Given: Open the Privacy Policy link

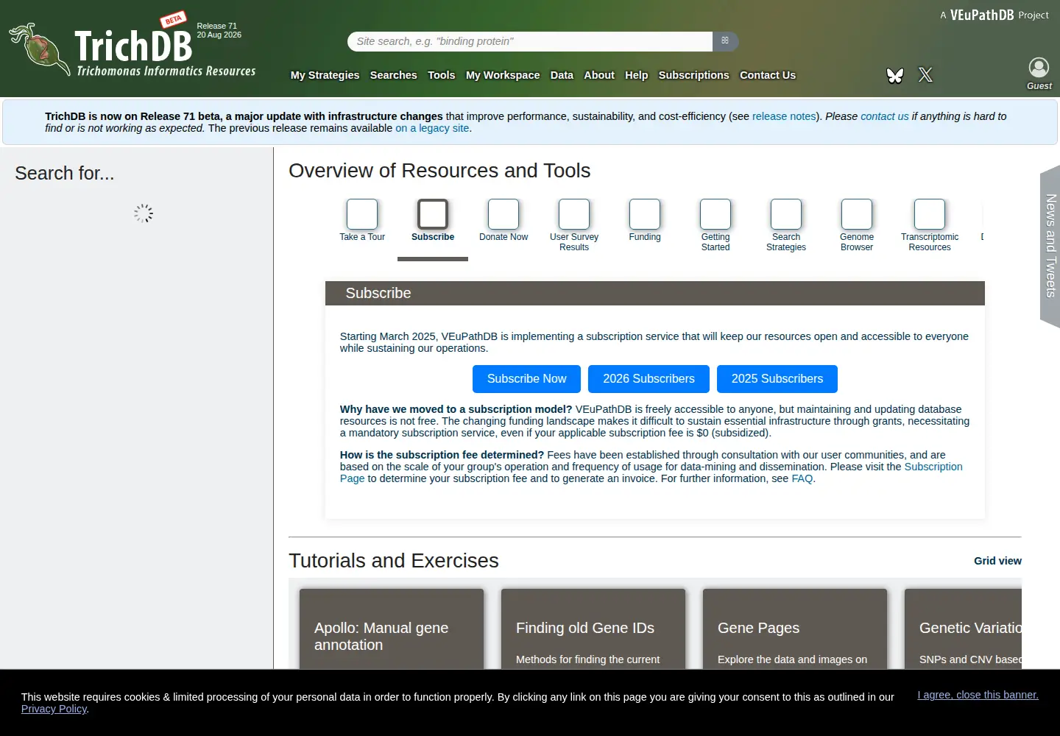Looking at the screenshot, I should [54, 709].
